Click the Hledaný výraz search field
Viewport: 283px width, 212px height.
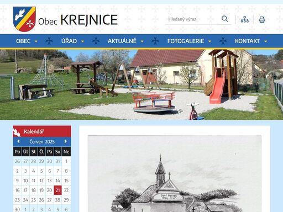(193, 19)
